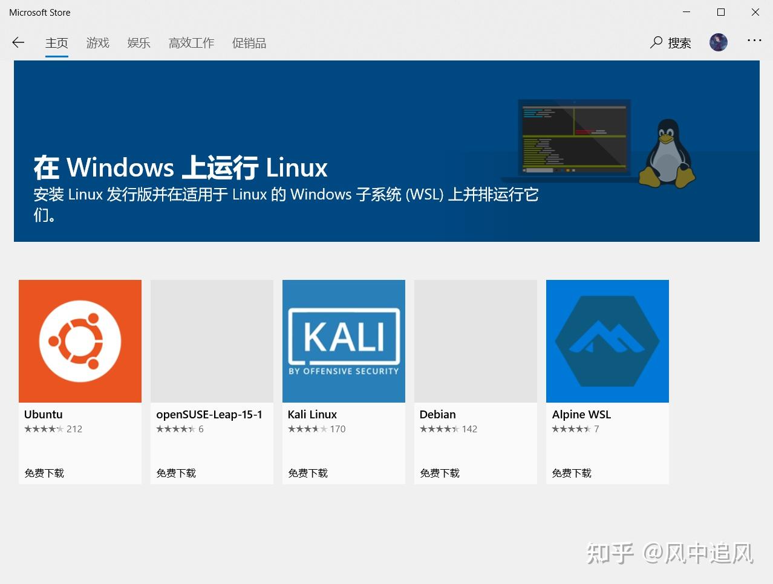Image resolution: width=773 pixels, height=584 pixels.
Task: Click 免费下载 under Ubuntu
Action: click(44, 473)
